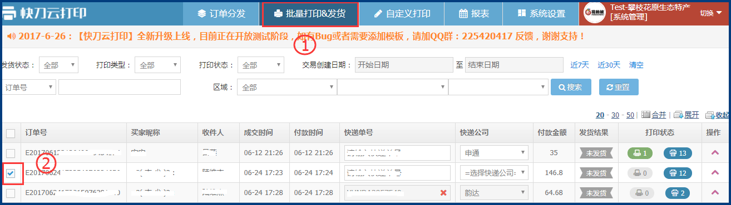
Task: Click tracking number field in 韵达 row
Action: click(x=397, y=193)
